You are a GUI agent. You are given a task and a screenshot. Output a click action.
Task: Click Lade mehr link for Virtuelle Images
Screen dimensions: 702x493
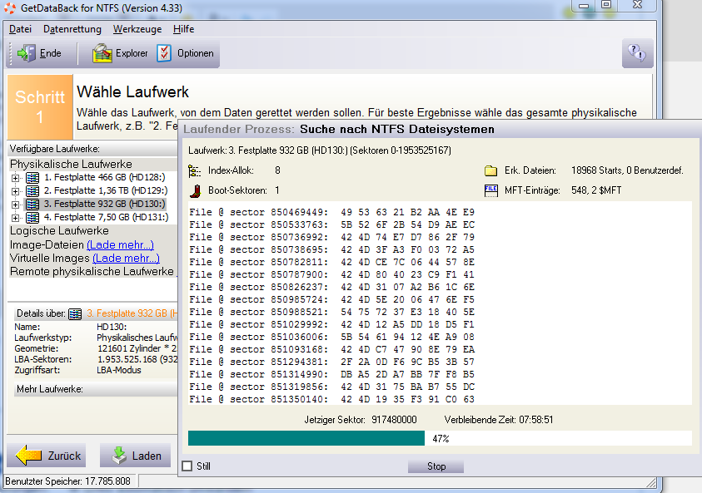coord(126,259)
